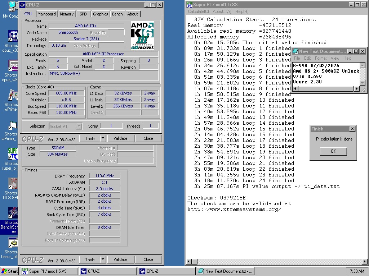Switch to New Text Document.txt taskbar button
This screenshot has height=276, width=369.
(x=226, y=271)
